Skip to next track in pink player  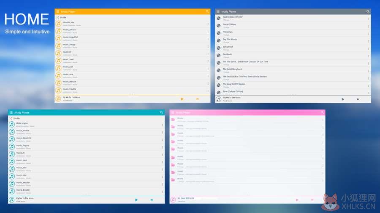(x=312, y=200)
